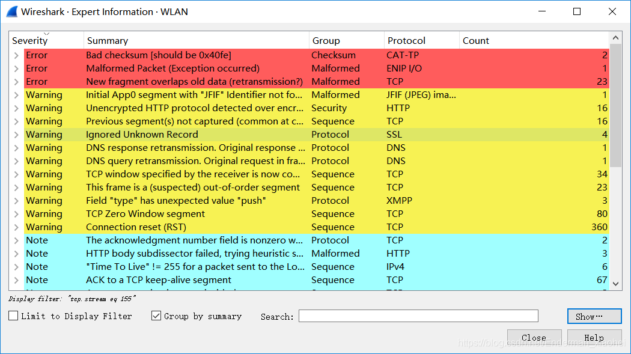Open Help for Expert Information
The width and height of the screenshot is (631, 354).
coord(594,337)
